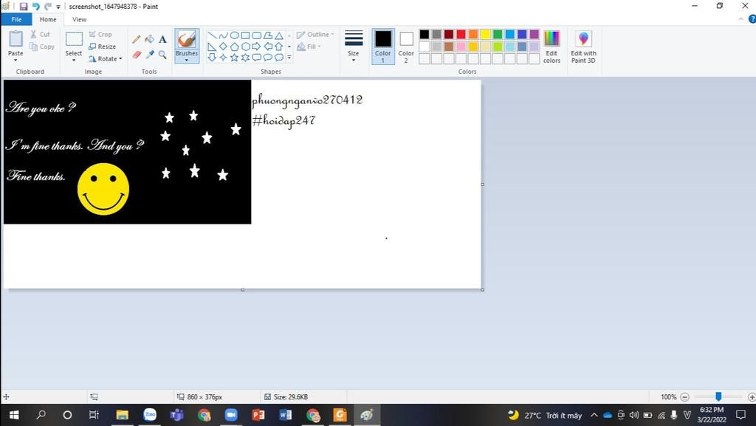756x426 pixels.
Task: Switch to the View tab
Action: 79,19
